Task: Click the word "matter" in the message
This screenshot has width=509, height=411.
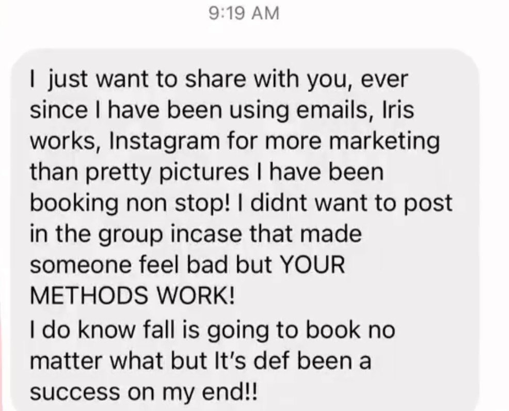Action: pos(66,361)
